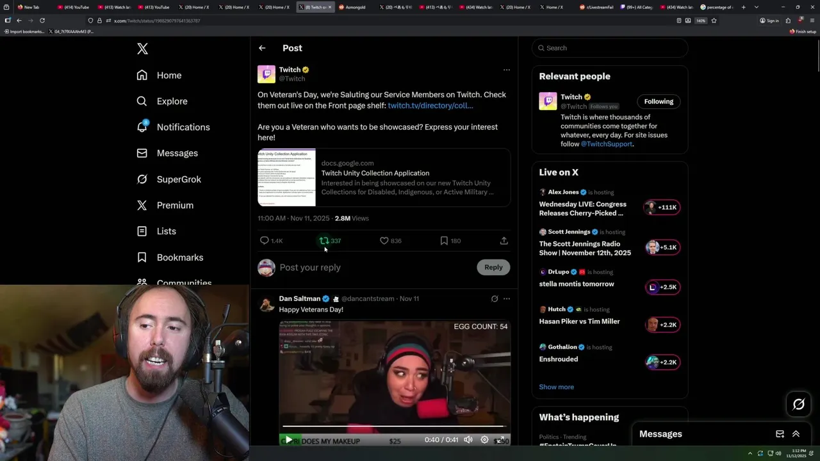The width and height of the screenshot is (820, 461).
Task: Open Import bookmarks in bookmarks bar
Action: [x=23, y=31]
